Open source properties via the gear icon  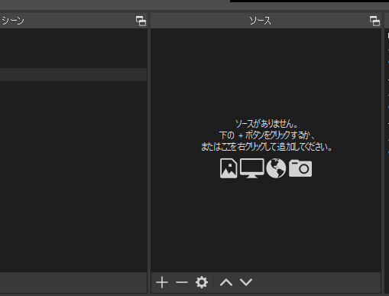202,282
